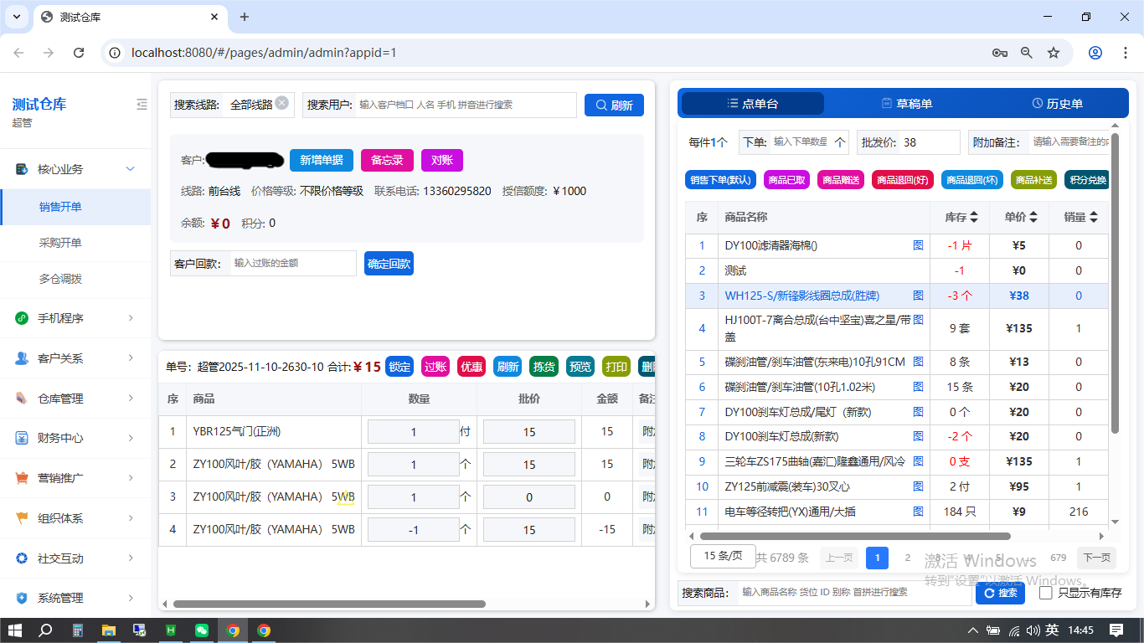Click the 图 image icon for DY100滤清器海绵
This screenshot has height=643, width=1144.
coord(918,246)
